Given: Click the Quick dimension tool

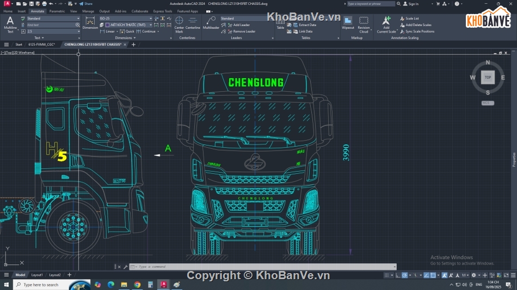Looking at the screenshot, I should click(127, 31).
